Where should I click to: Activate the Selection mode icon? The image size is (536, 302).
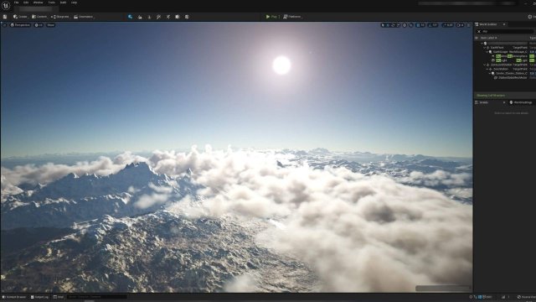pyautogui.click(x=131, y=17)
